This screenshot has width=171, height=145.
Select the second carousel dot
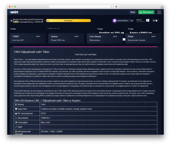(x=50, y=28)
